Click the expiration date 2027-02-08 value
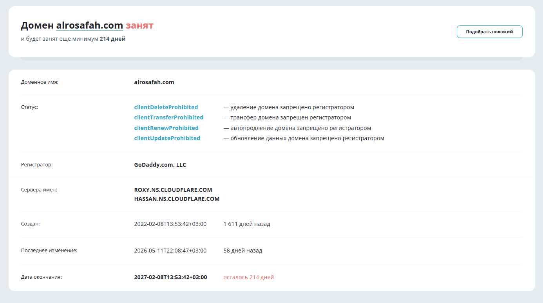 [170, 277]
